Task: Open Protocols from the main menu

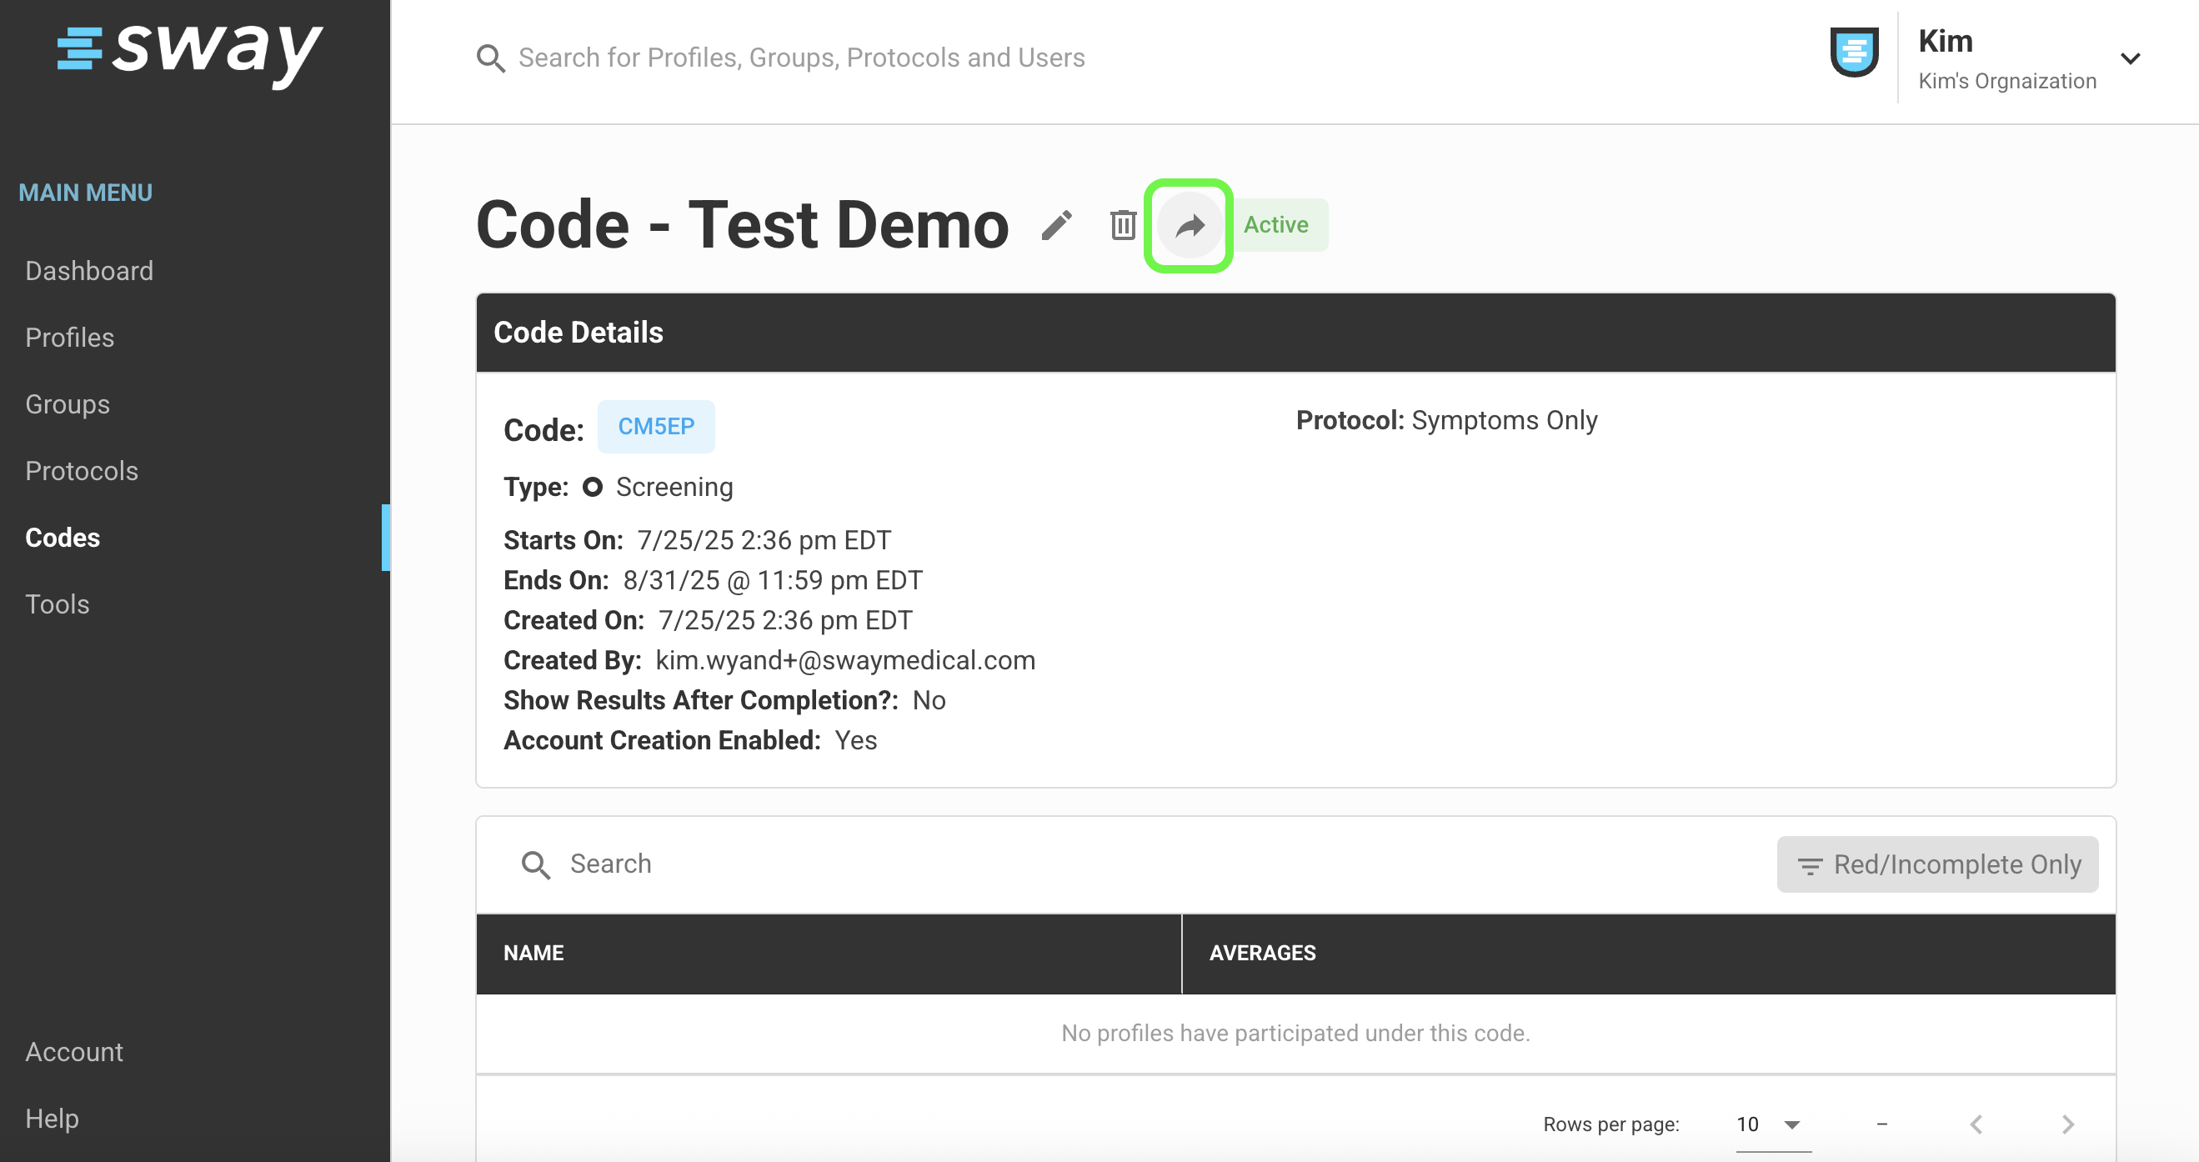Action: [x=82, y=470]
